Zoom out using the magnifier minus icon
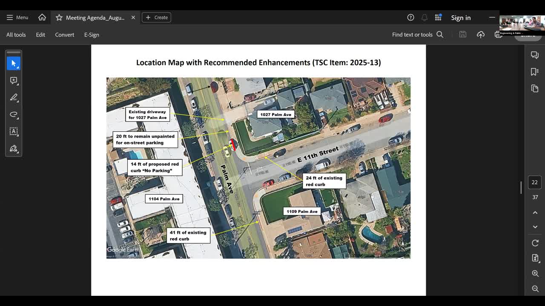The height and width of the screenshot is (306, 545). [535, 289]
